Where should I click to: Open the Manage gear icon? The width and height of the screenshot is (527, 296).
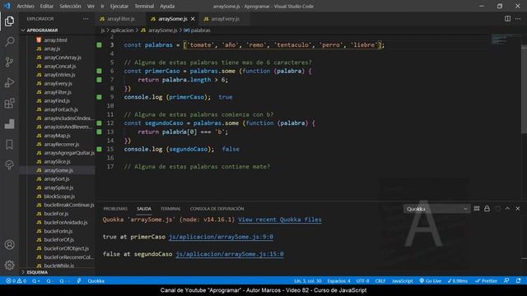pyautogui.click(x=9, y=265)
